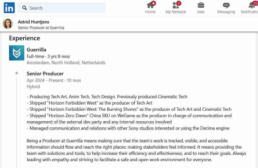The width and height of the screenshot is (258, 168).
Task: Open the Notifications bell icon
Action: pyautogui.click(x=251, y=5)
